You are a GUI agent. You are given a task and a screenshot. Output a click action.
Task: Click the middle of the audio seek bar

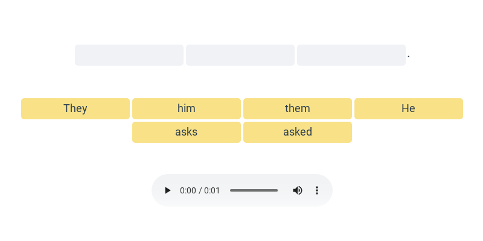click(254, 190)
